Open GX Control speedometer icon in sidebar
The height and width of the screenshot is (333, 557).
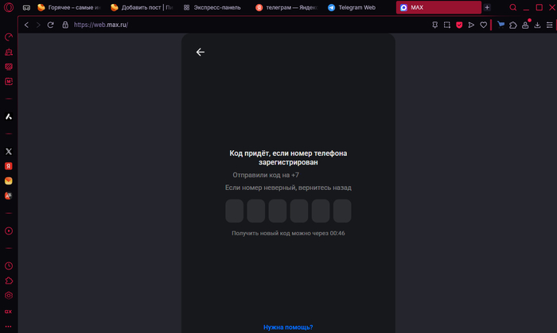coord(9,37)
